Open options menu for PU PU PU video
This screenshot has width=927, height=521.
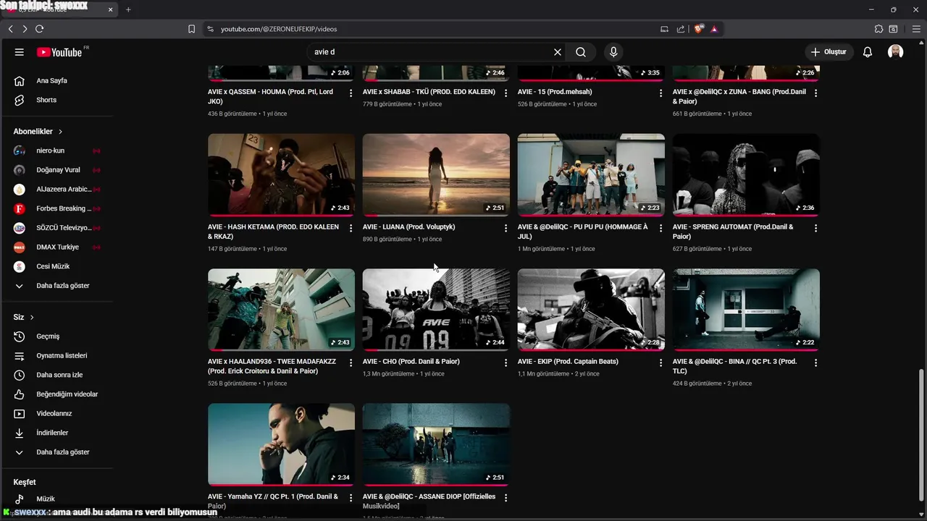point(660,228)
